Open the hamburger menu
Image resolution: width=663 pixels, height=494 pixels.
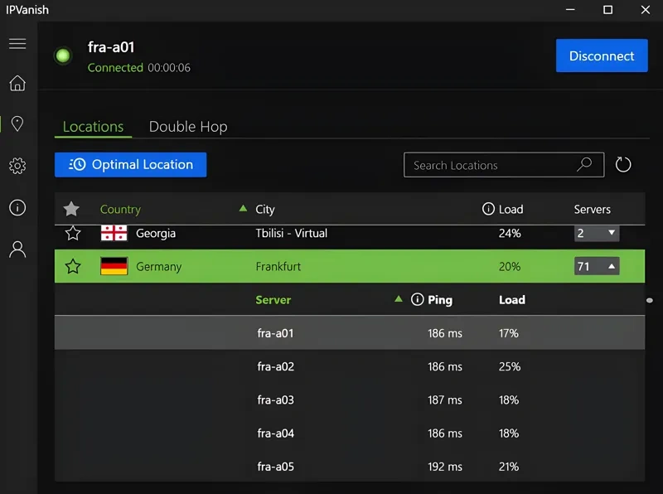[17, 44]
